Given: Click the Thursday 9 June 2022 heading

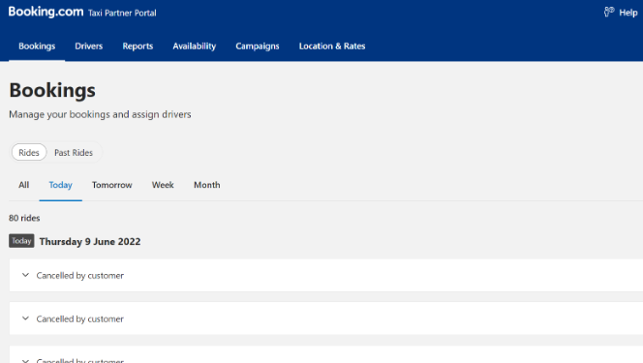Looking at the screenshot, I should (90, 242).
